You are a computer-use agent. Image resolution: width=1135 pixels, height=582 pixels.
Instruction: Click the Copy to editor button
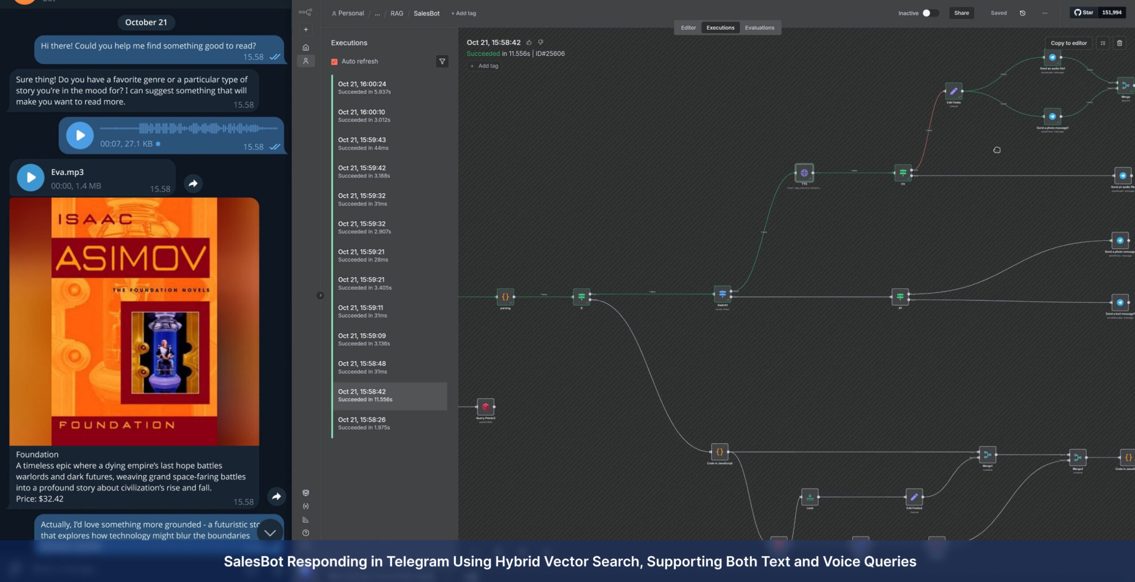(x=1068, y=43)
